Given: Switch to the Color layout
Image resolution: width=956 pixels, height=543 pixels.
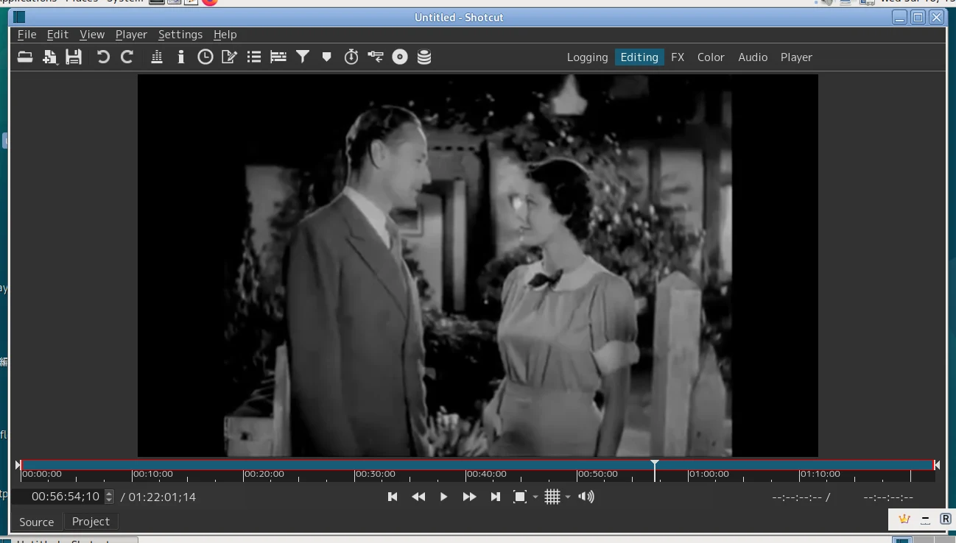Looking at the screenshot, I should pos(711,57).
